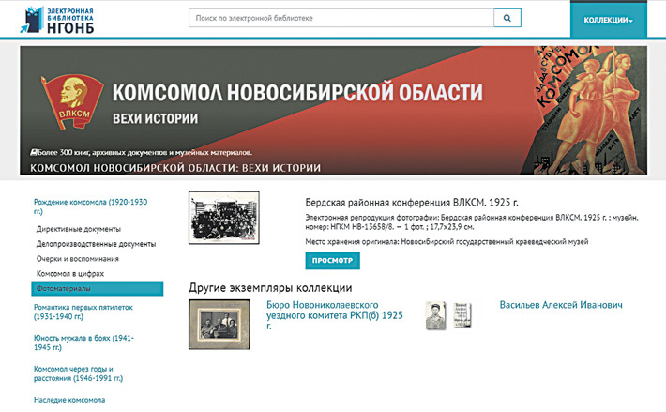666x412 pixels.
Task: Open Рождение комсомола (1920-1930 гг.) section
Action: coord(90,206)
